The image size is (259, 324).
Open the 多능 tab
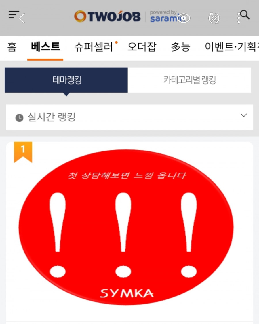point(180,47)
